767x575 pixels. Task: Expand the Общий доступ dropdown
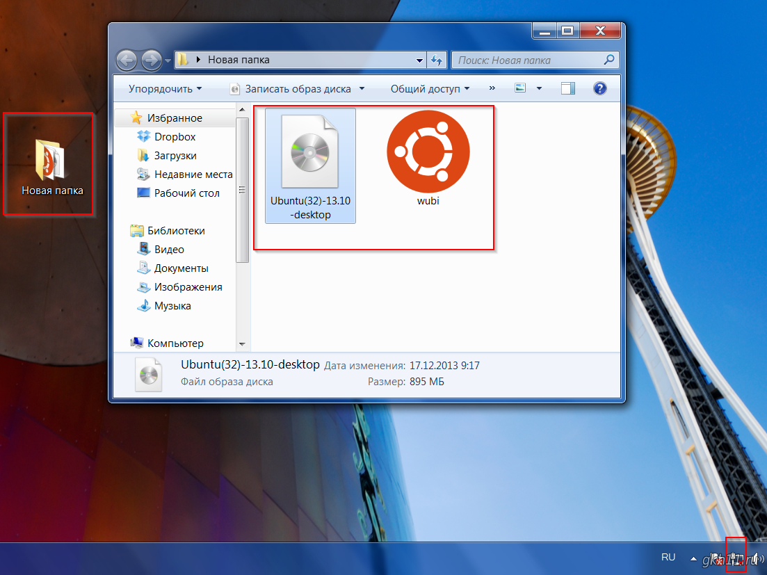click(x=430, y=89)
